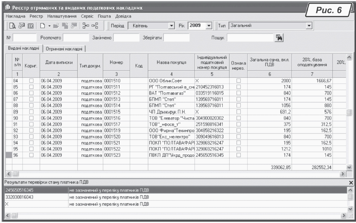Image resolution: width=356 pixels, height=223 pixels.
Task: Tick Кориг. checkbox in row 96
Action: 31,155
